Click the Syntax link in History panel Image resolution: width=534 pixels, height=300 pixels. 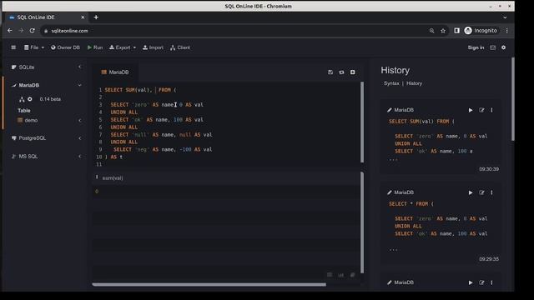pos(391,83)
